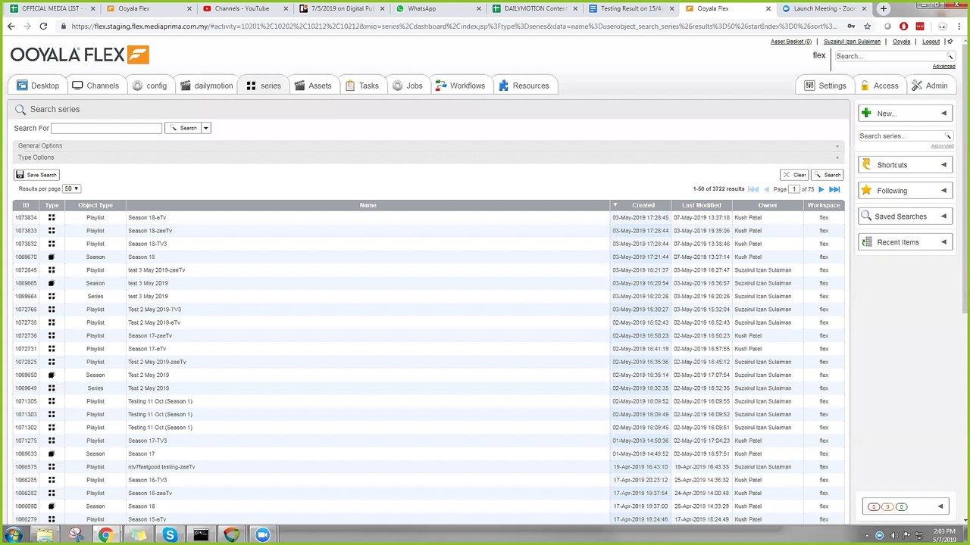
Task: Click the Shortcuts arrow icon
Action: (x=866, y=164)
